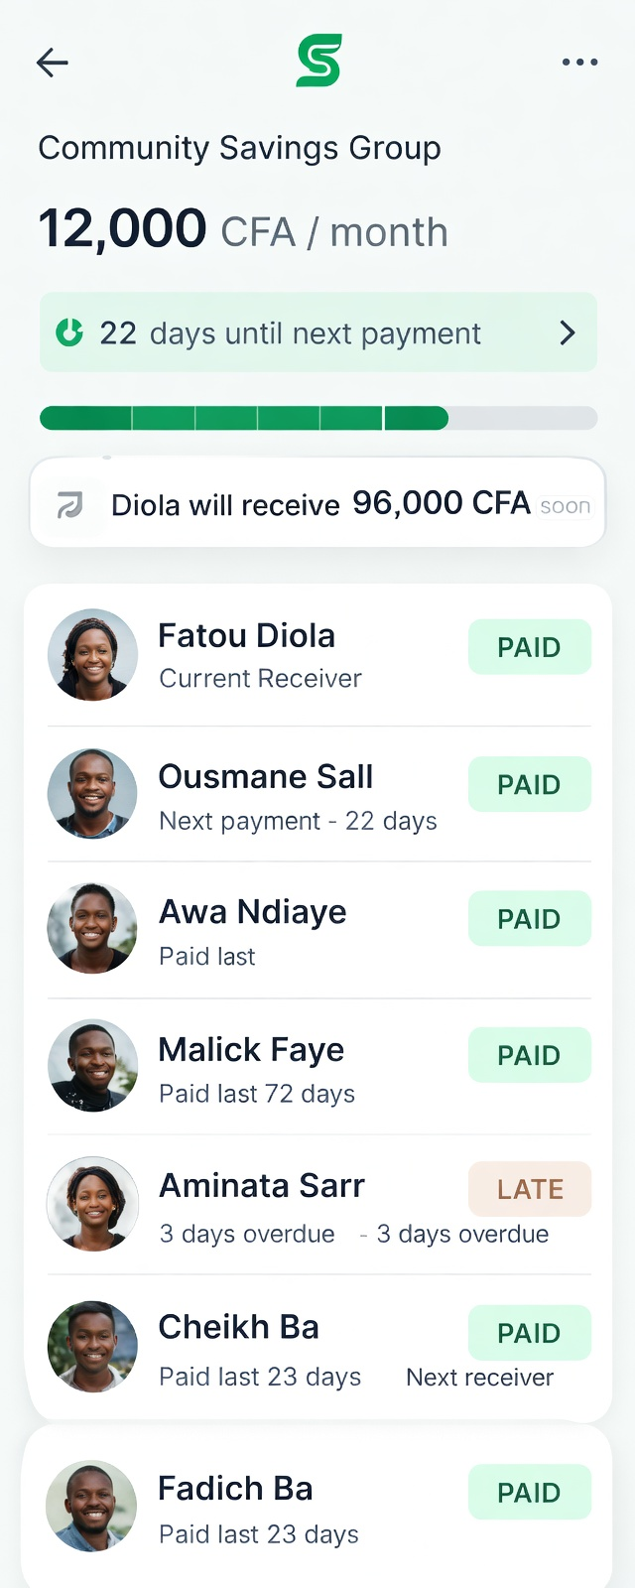Tap Malick Faye's profile picture
Screen dimensions: 635x1588
tap(93, 1066)
